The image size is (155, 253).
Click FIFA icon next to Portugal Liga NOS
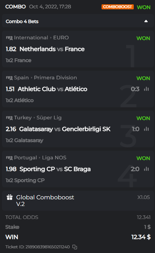coord(9,158)
